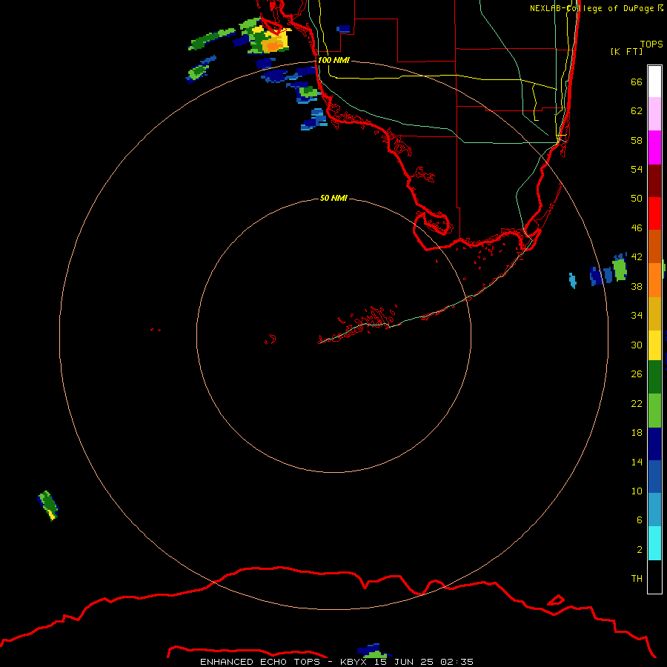This screenshot has width=667, height=667.
Task: Click the white 66 kft legend swatch
Action: [654, 82]
